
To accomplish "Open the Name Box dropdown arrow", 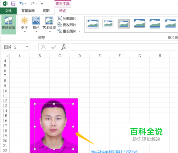I will click(x=27, y=47).
